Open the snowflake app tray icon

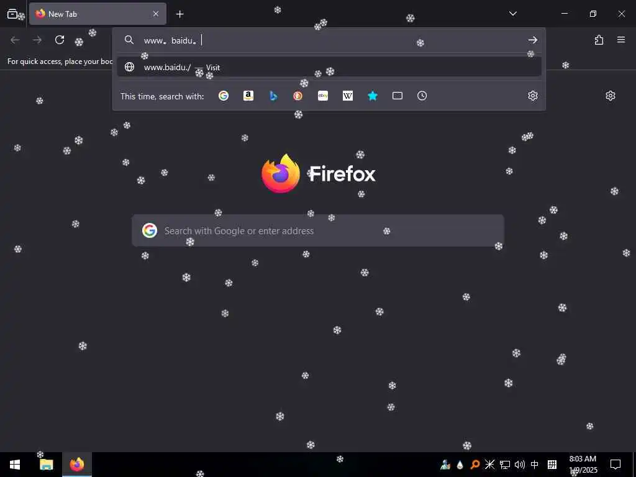tap(489, 465)
